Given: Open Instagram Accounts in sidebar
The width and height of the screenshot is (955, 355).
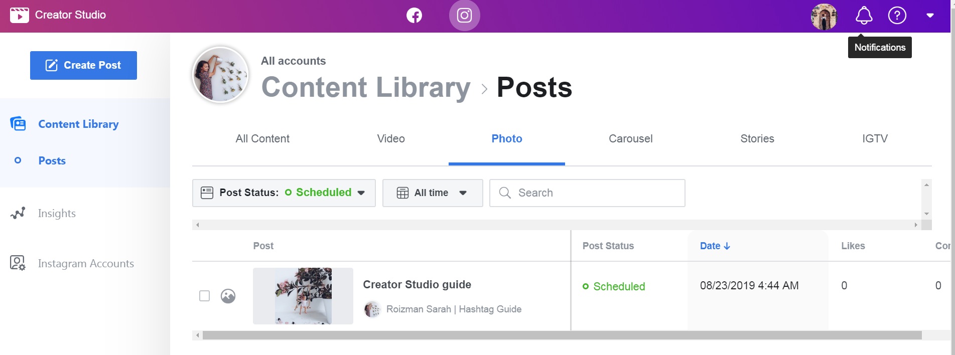Looking at the screenshot, I should pos(86,264).
